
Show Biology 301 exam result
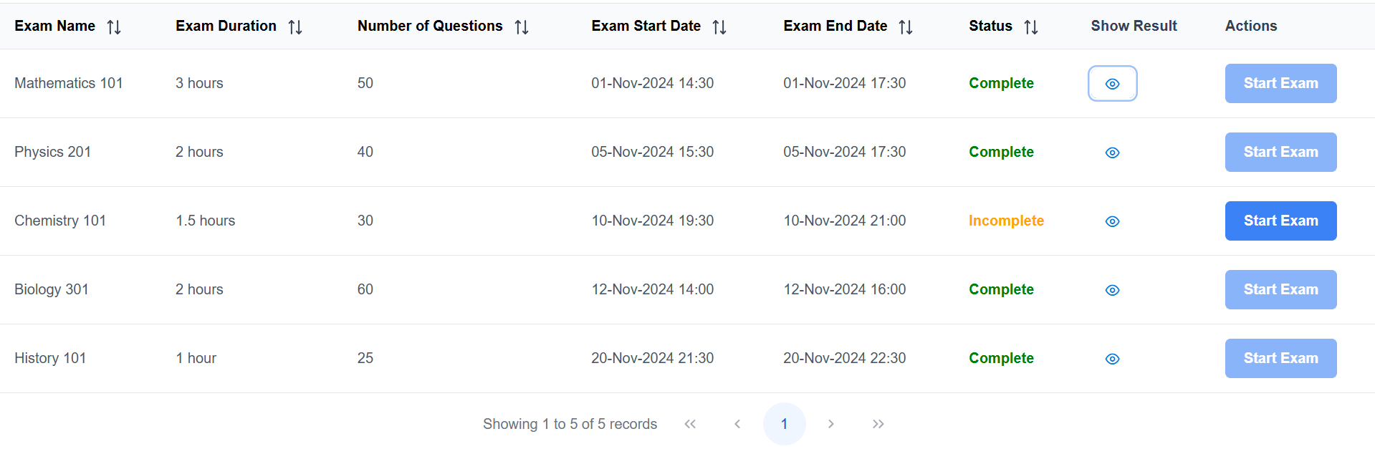(1112, 290)
